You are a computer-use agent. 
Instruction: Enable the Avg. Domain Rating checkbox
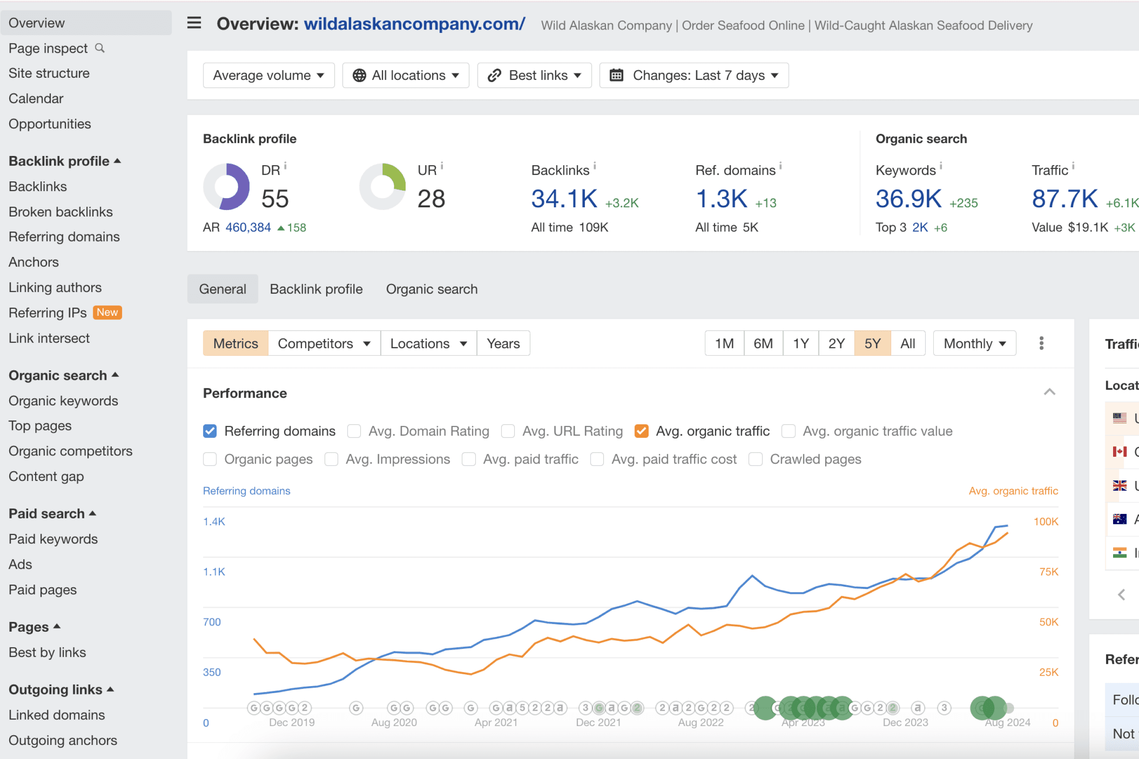pyautogui.click(x=354, y=431)
